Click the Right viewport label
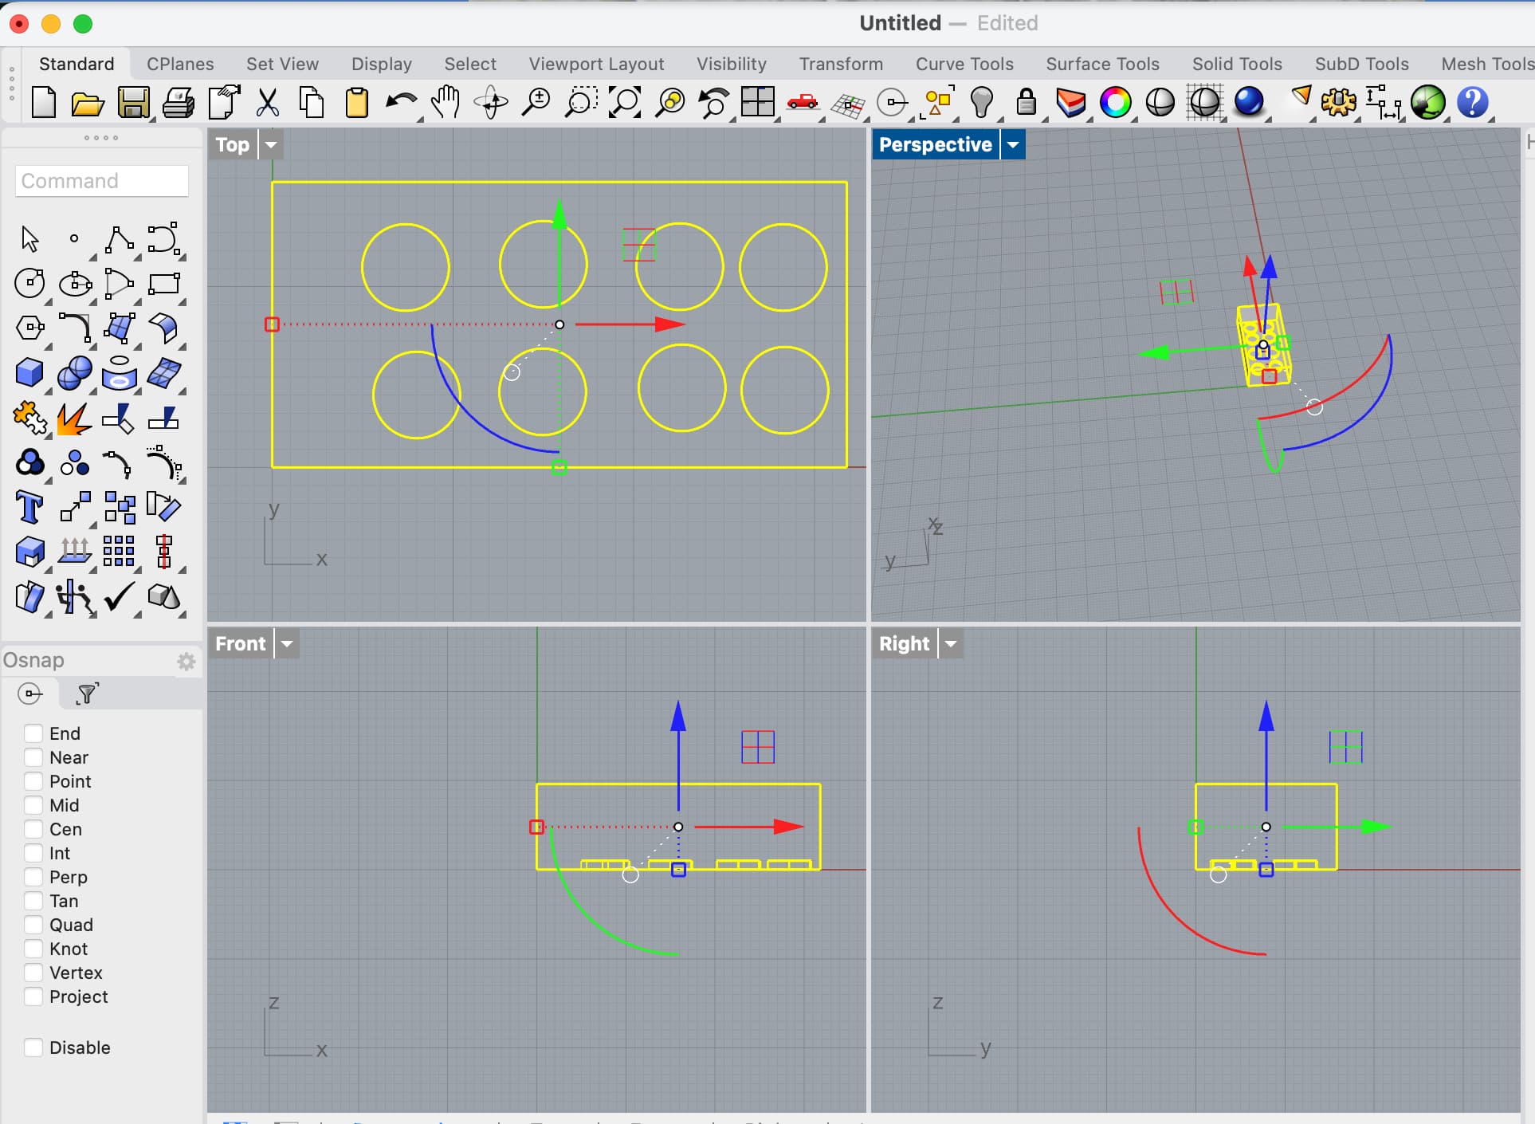This screenshot has width=1535, height=1124. [x=904, y=643]
